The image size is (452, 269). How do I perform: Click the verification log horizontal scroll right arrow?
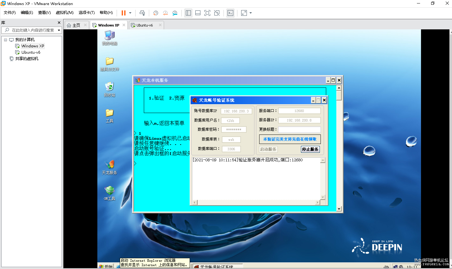(318, 202)
